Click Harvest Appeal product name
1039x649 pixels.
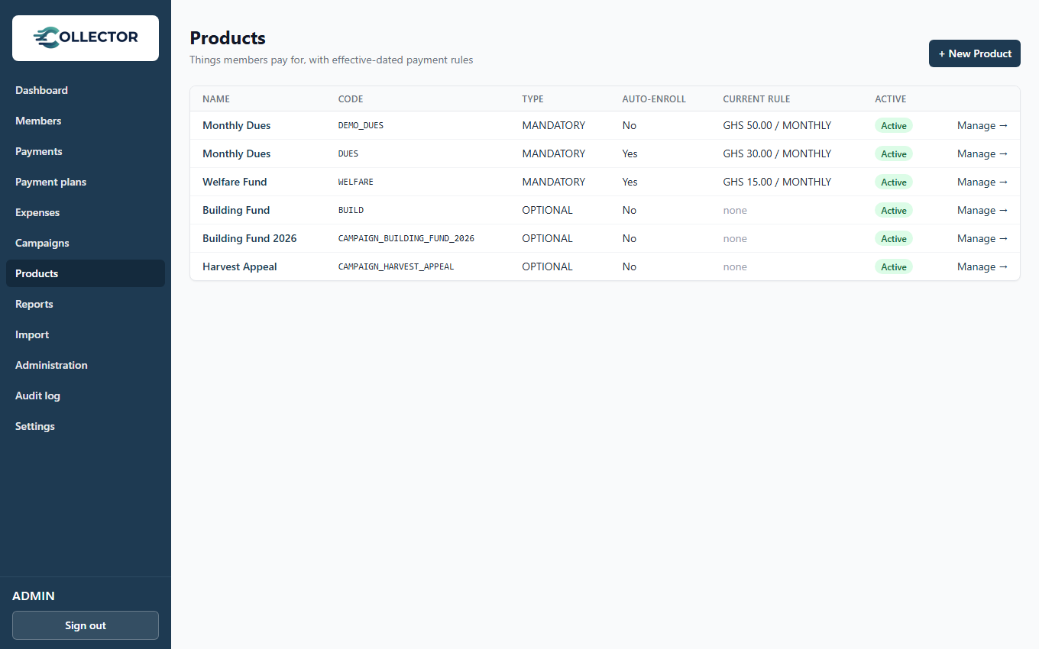[x=240, y=266]
